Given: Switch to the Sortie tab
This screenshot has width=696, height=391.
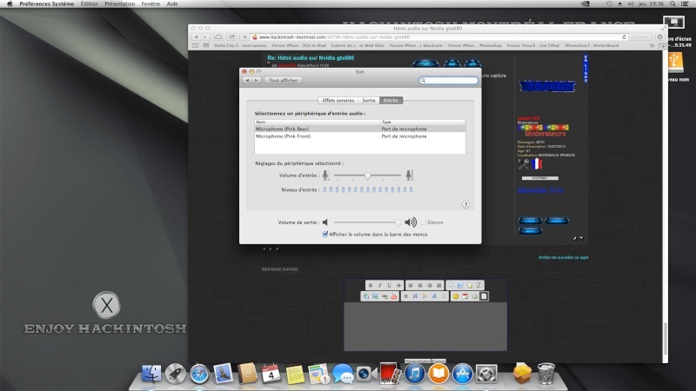Looking at the screenshot, I should pos(369,100).
